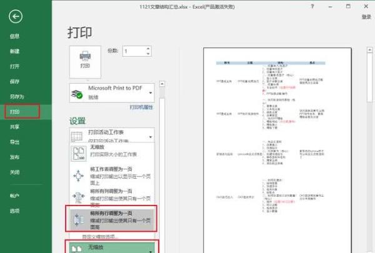Go to 导出 in the sidebar
Screen dimensions: 375x253
(14, 142)
